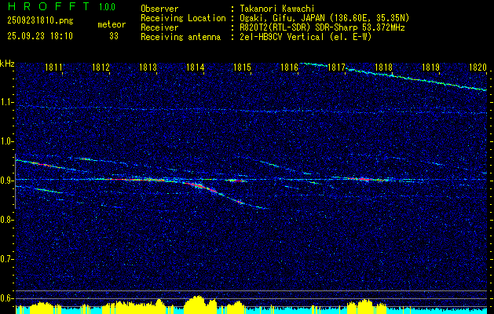494x314 pixels.
Task: Click the kHz unit label
Action: coord(7,63)
